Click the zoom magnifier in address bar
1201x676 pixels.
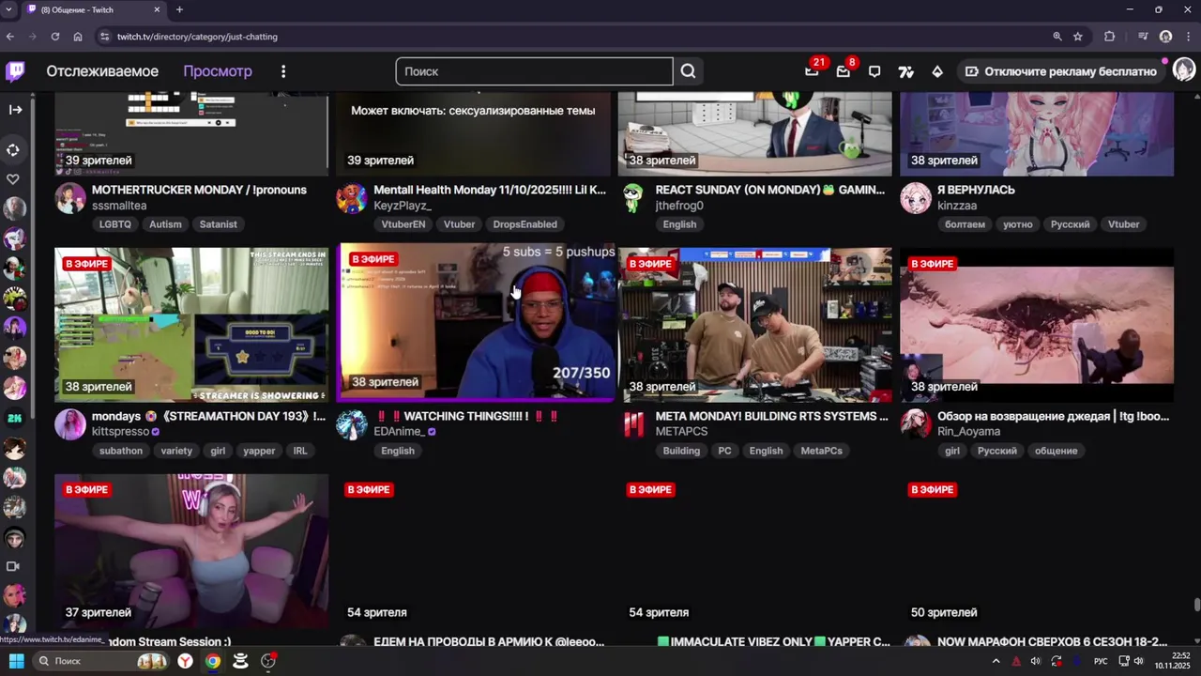[x=1057, y=37]
